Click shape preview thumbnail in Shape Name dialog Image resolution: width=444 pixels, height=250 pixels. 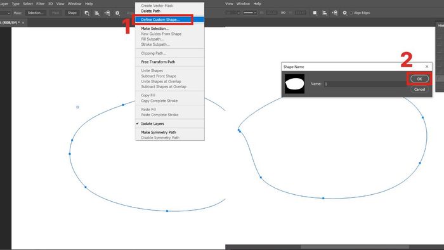click(294, 84)
